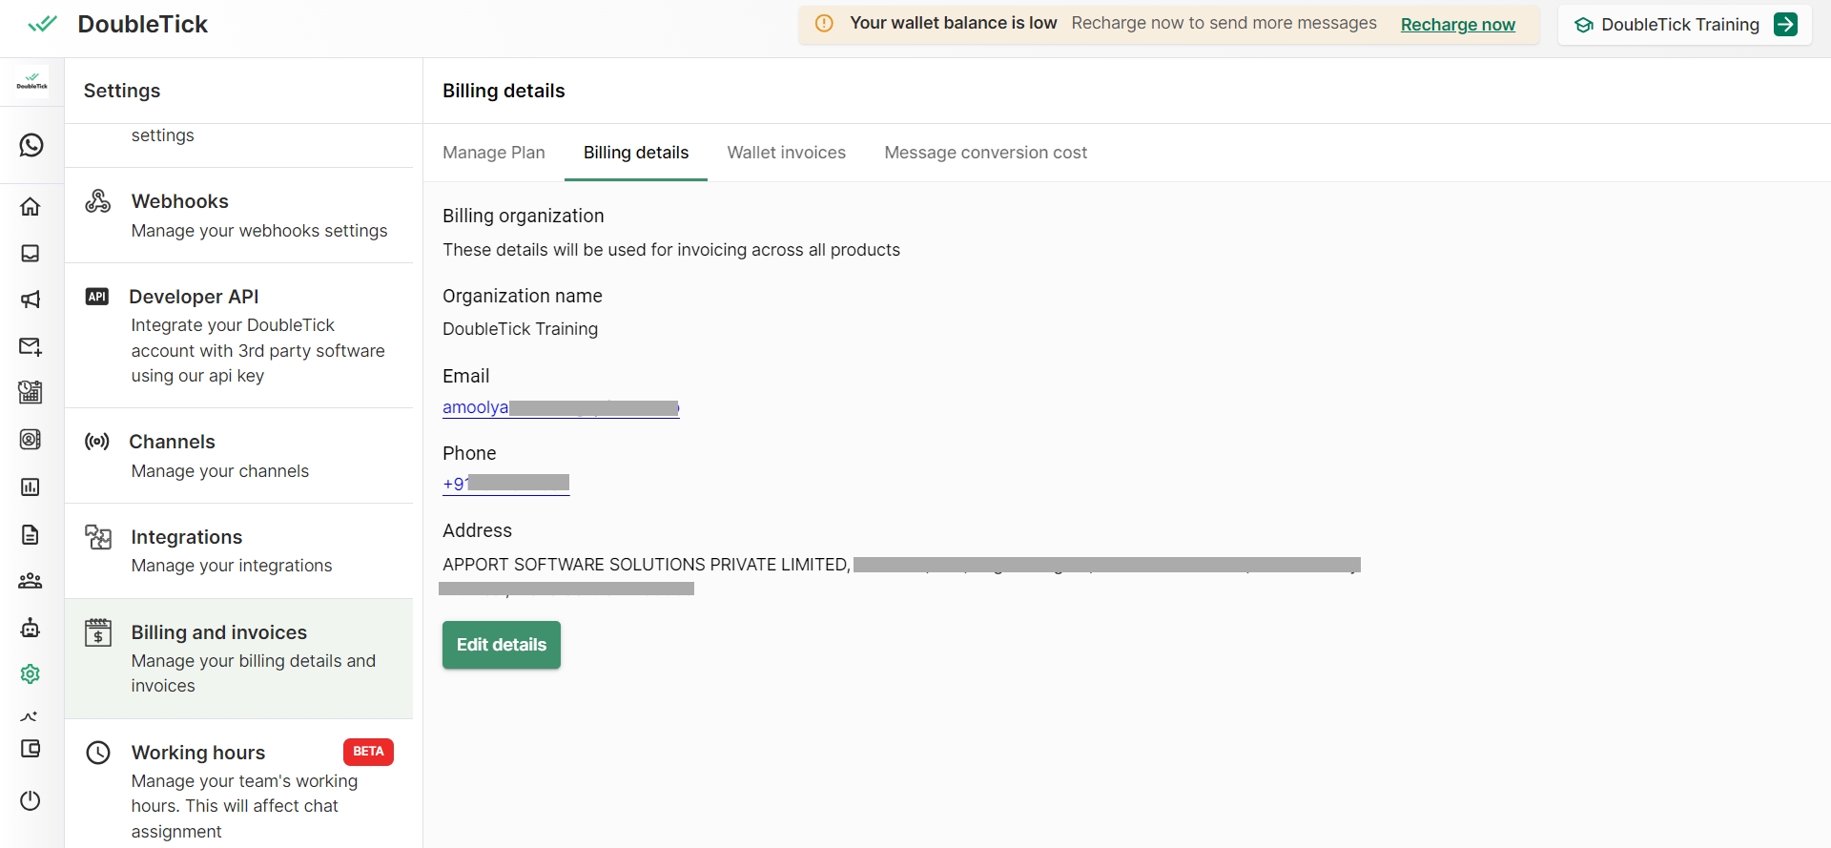
Task: Go to Home via house icon
Action: (x=31, y=207)
